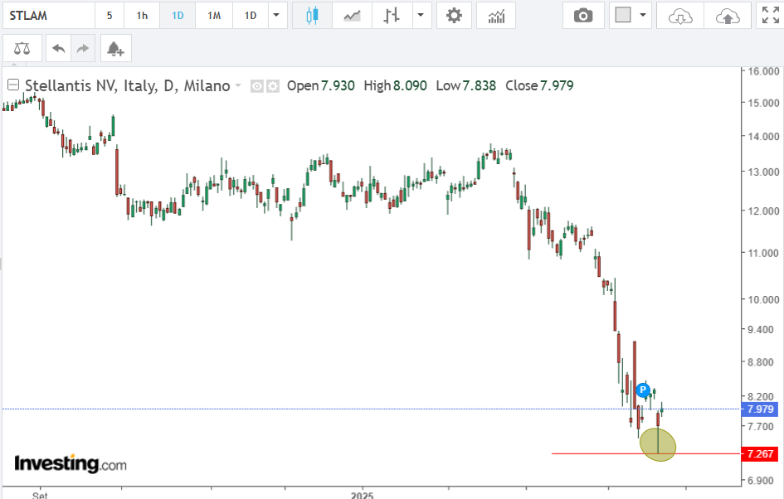Select the 1h interval
This screenshot has width=784, height=499.
142,16
